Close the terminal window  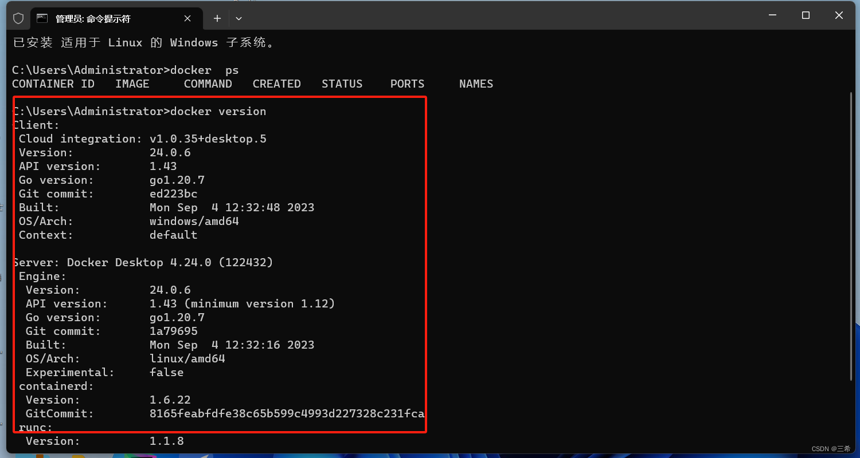pyautogui.click(x=839, y=15)
